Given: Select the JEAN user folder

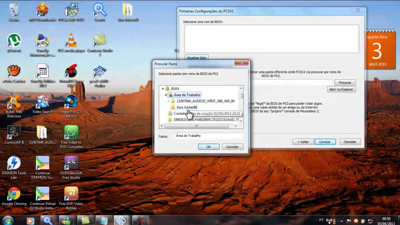Looking at the screenshot, I should pos(175,89).
